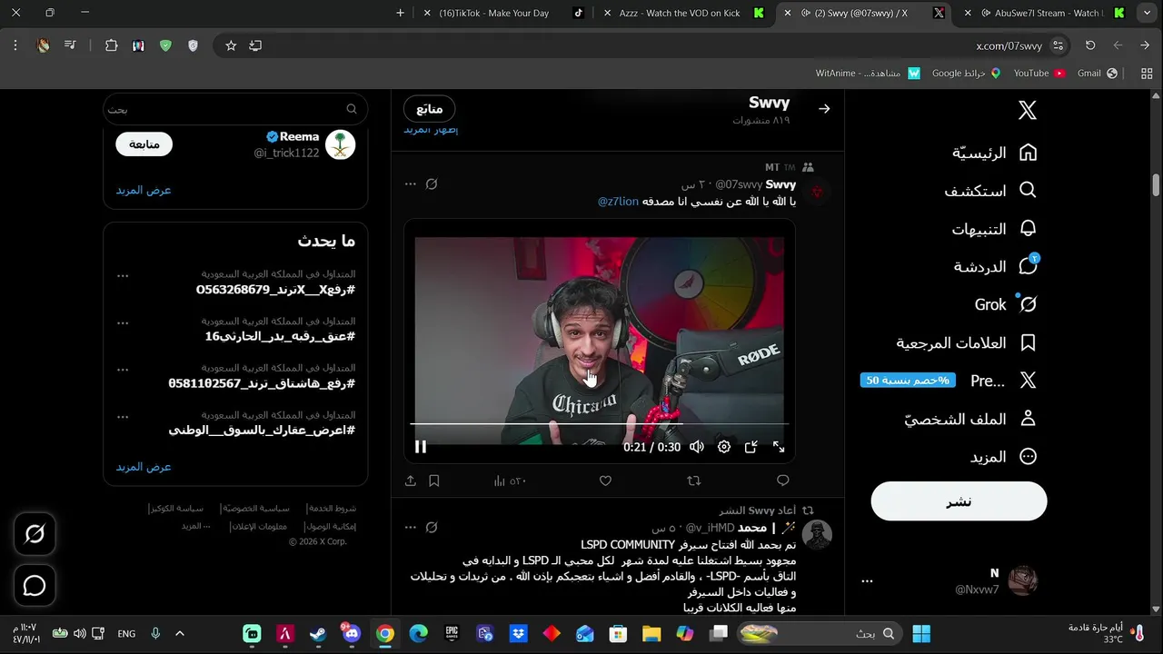
Task: Open account switcher dots beside @Nxvw7
Action: 867,581
